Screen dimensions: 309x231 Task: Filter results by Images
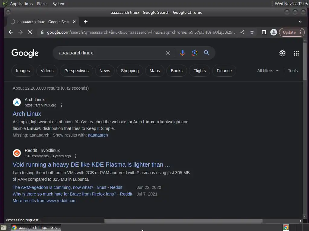tap(23, 71)
